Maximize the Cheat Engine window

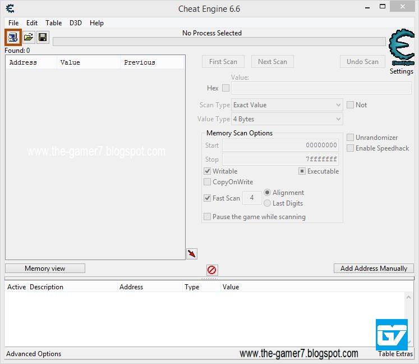tap(383, 6)
